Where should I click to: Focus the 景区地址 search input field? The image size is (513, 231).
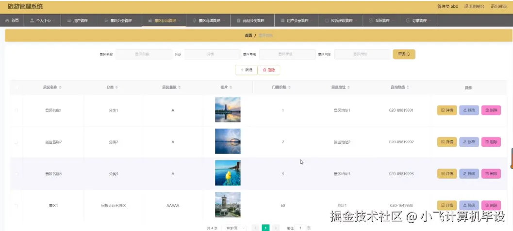coord(362,54)
